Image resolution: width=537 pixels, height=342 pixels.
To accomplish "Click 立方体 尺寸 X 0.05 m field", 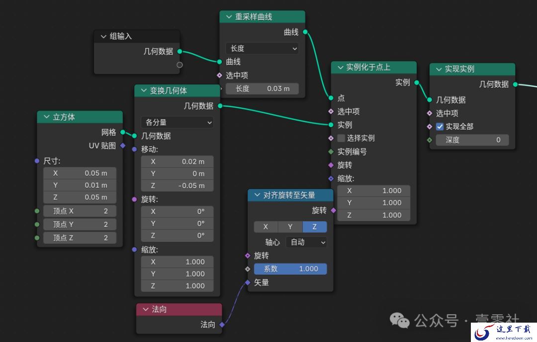I will coord(80,173).
